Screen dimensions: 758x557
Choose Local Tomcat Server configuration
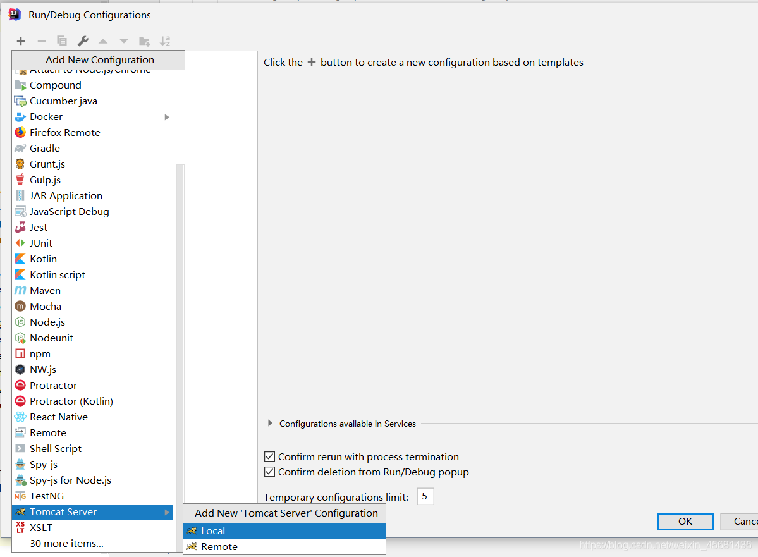tap(284, 531)
